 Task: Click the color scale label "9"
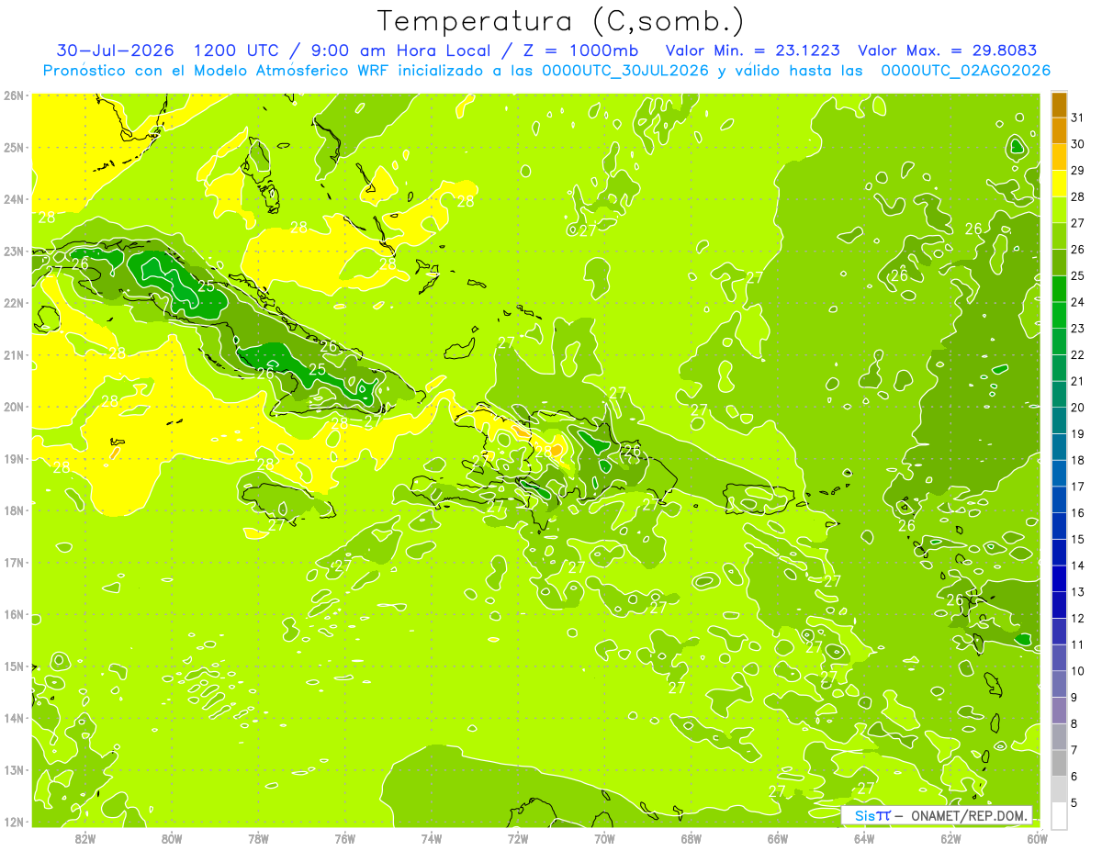click(x=1074, y=698)
